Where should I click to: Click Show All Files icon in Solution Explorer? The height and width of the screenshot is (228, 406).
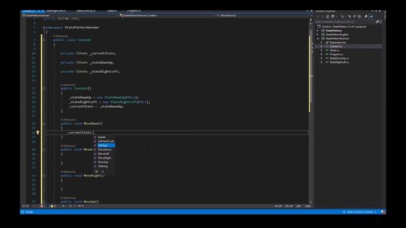click(359, 16)
